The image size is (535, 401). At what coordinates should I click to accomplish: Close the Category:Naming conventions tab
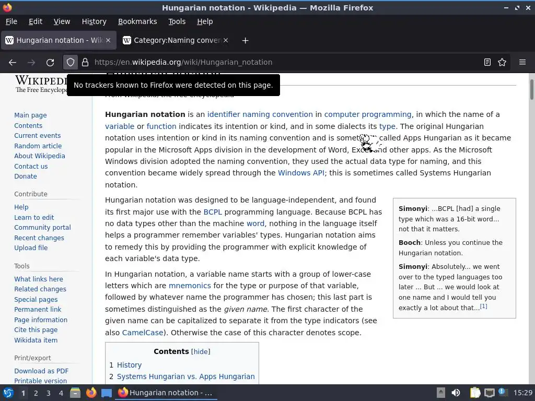click(226, 40)
